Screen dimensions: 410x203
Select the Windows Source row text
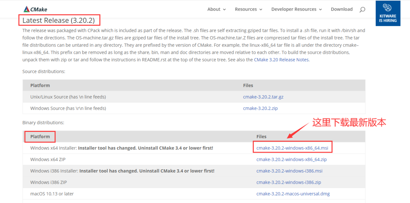(68, 108)
